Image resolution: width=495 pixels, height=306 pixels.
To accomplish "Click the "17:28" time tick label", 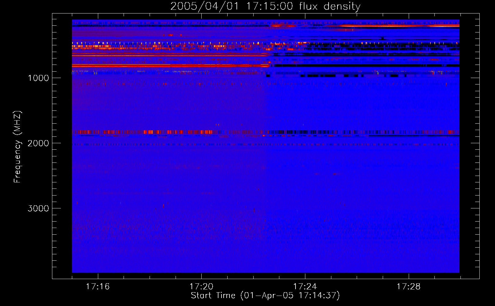I will [409, 287].
